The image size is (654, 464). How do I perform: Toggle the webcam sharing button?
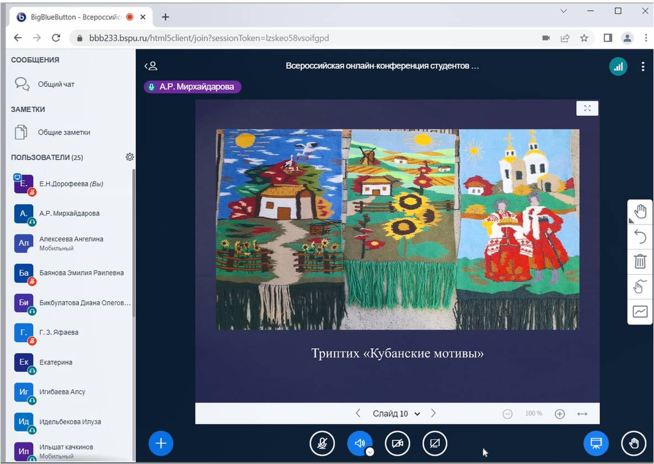397,443
